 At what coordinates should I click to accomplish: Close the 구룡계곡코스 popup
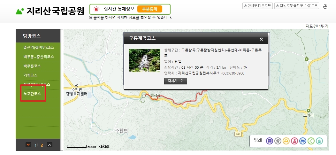[261, 39]
